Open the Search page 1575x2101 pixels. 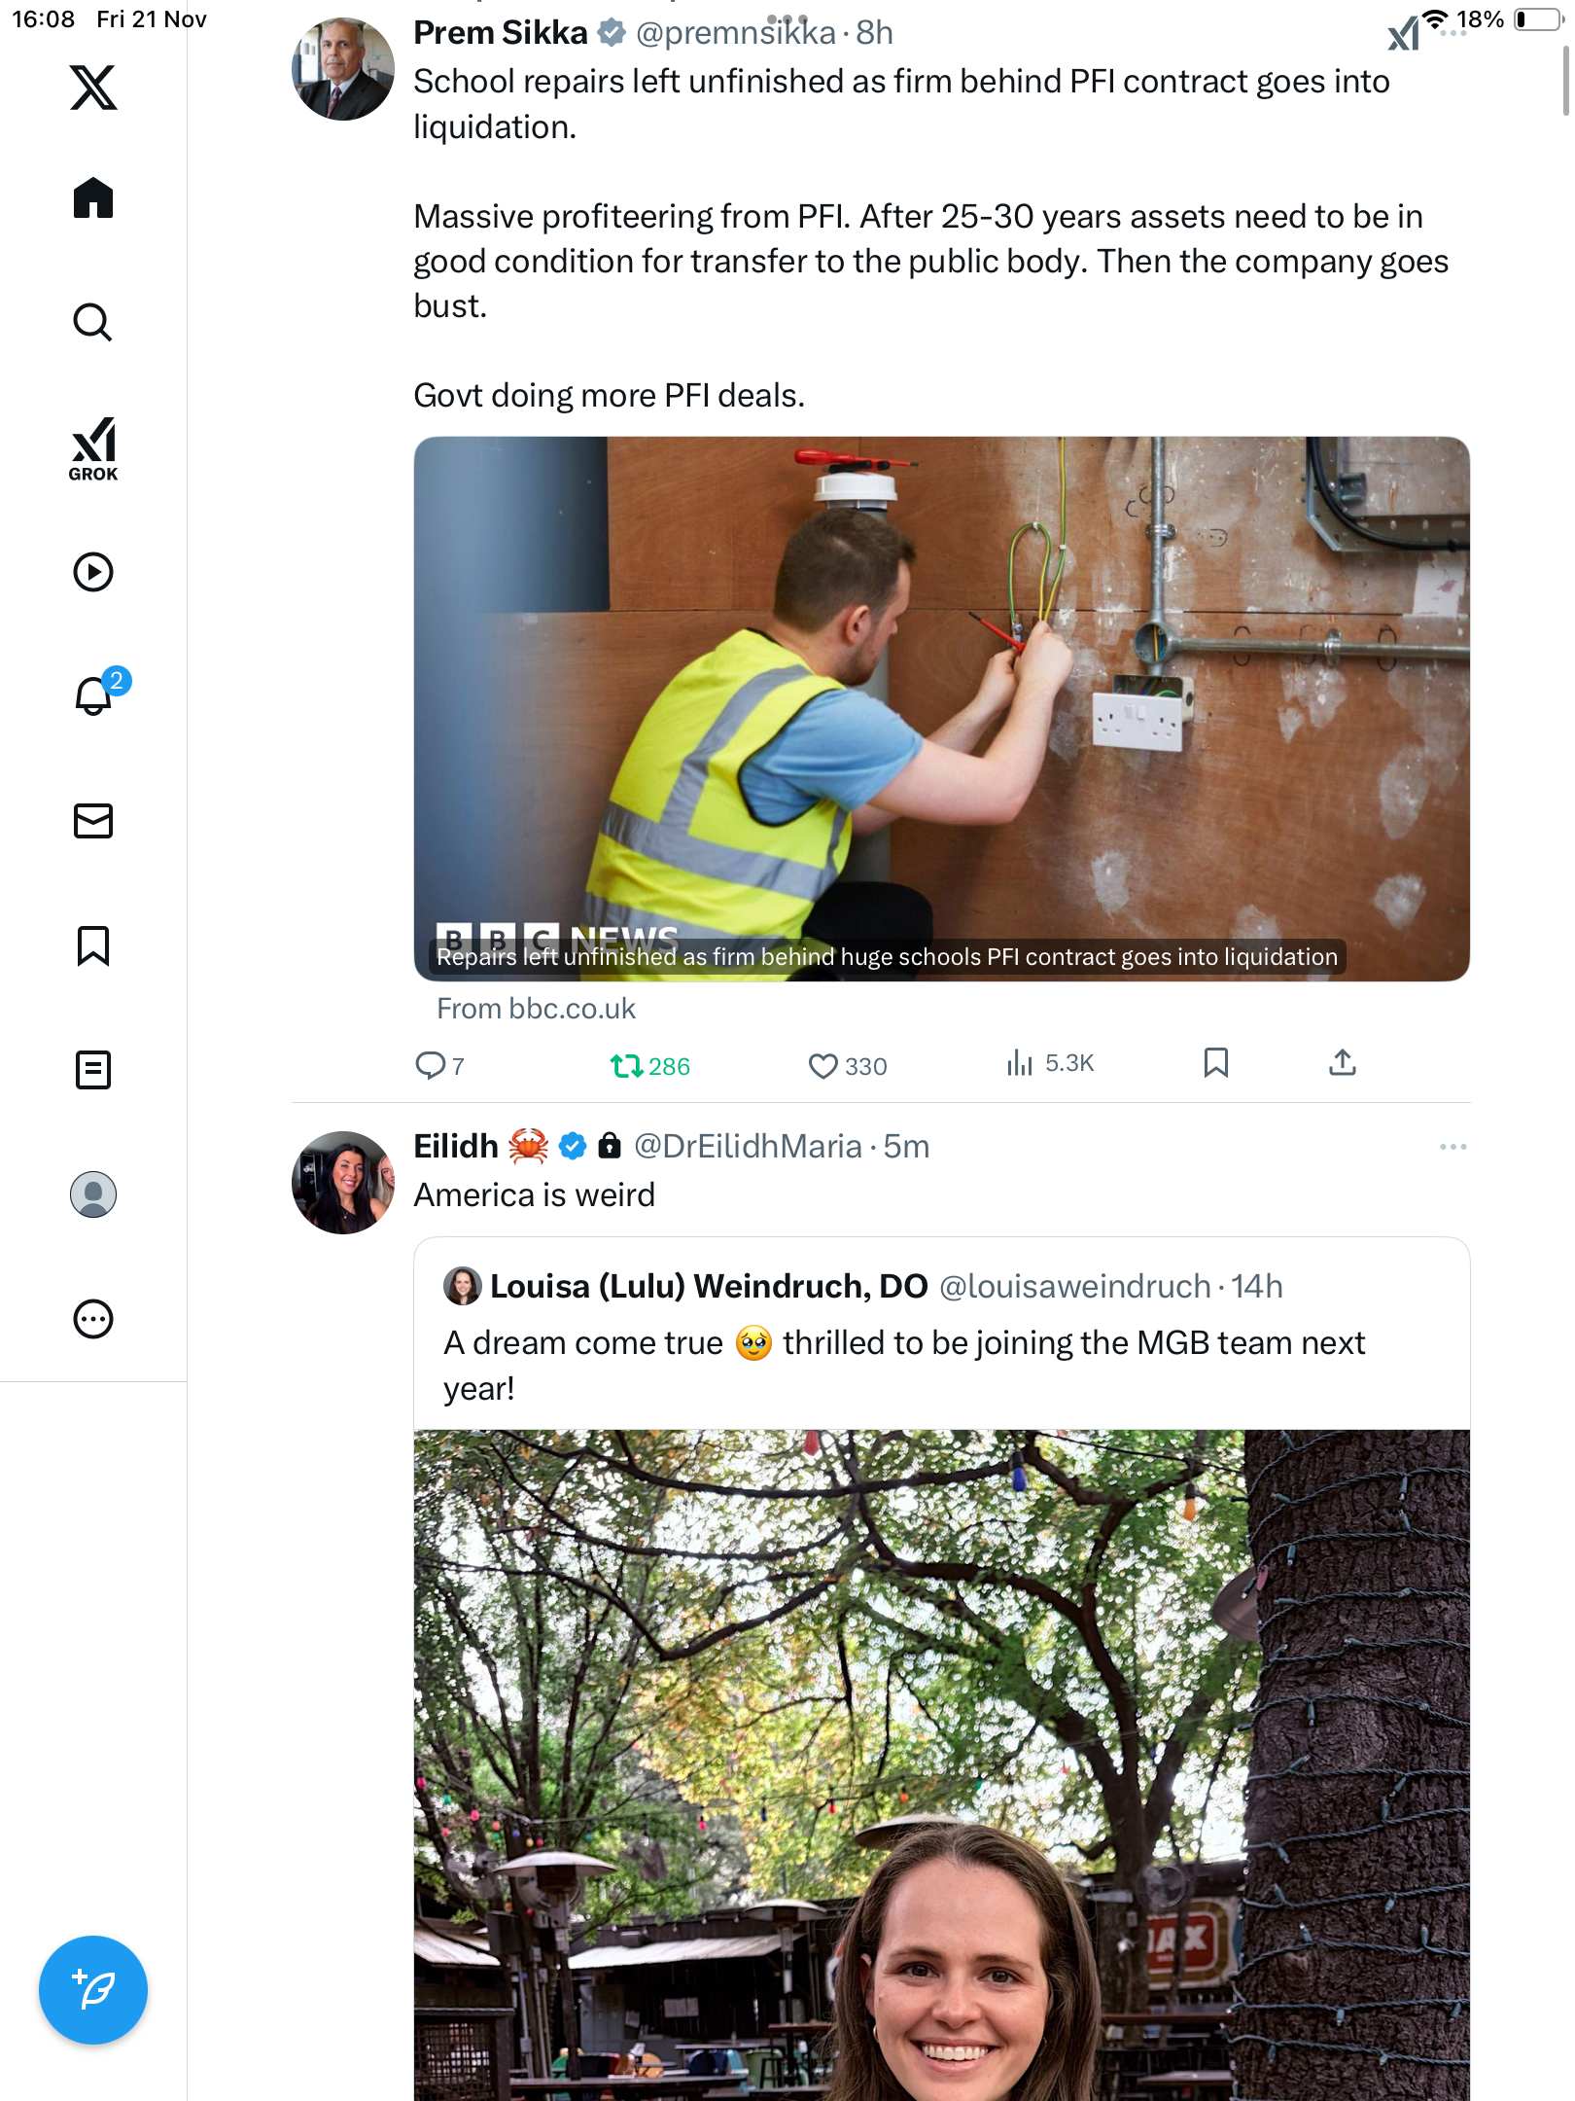click(93, 322)
